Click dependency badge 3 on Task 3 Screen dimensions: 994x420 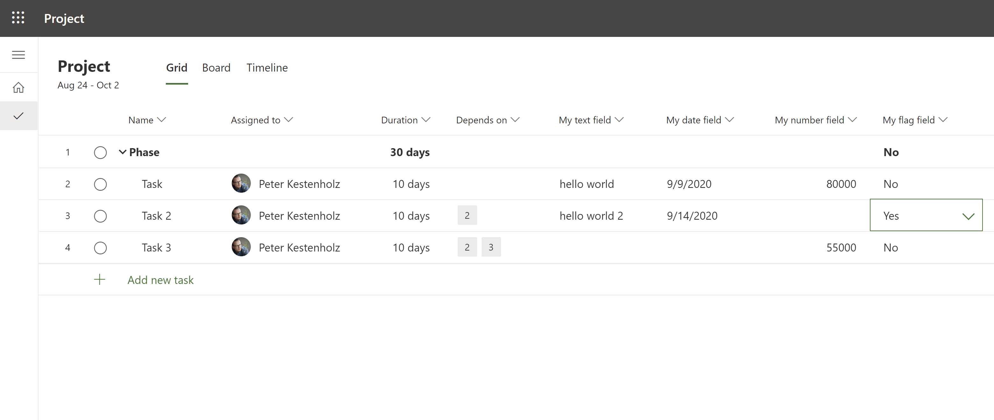point(491,247)
